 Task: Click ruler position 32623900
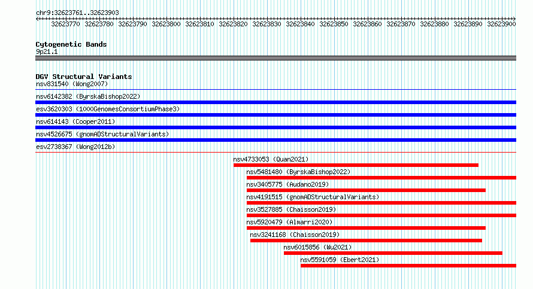pyautogui.click(x=502, y=24)
